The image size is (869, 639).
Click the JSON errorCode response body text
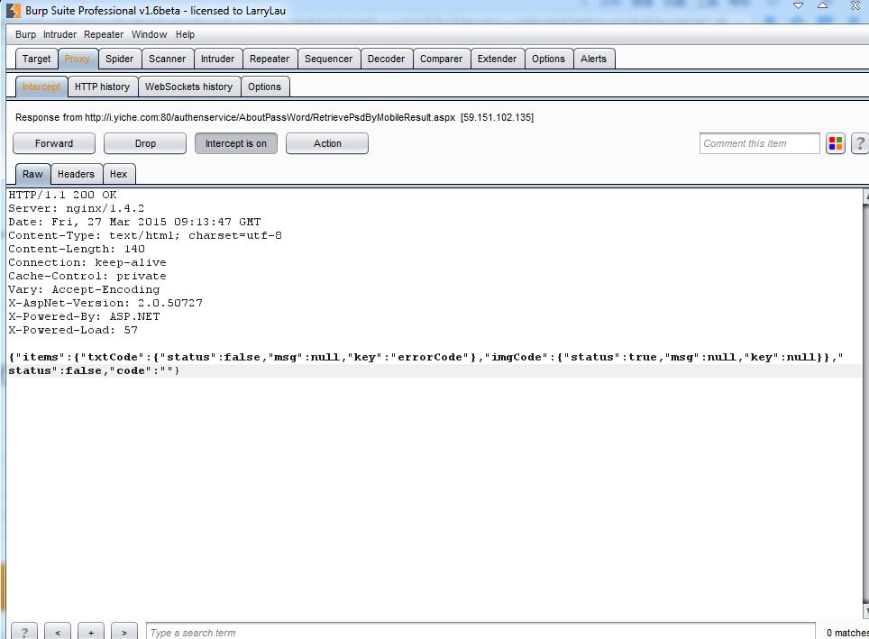coord(426,363)
